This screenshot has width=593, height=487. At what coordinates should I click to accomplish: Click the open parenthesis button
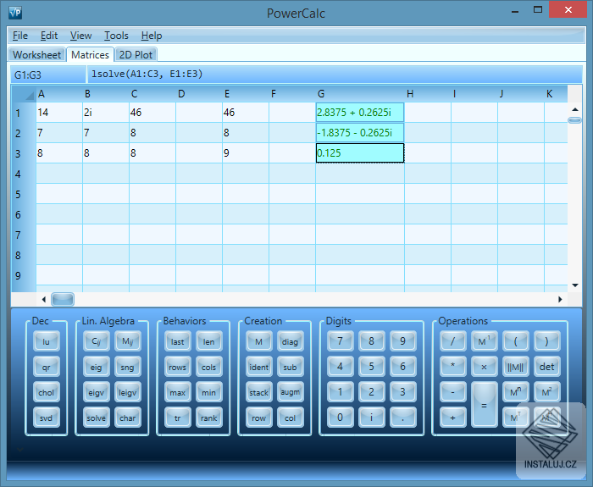[515, 341]
